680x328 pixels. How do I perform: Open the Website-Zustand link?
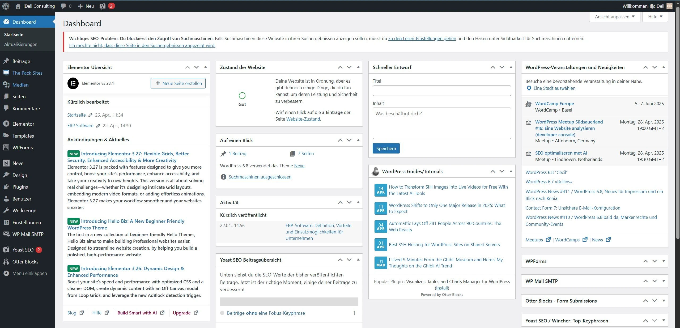pyautogui.click(x=303, y=119)
